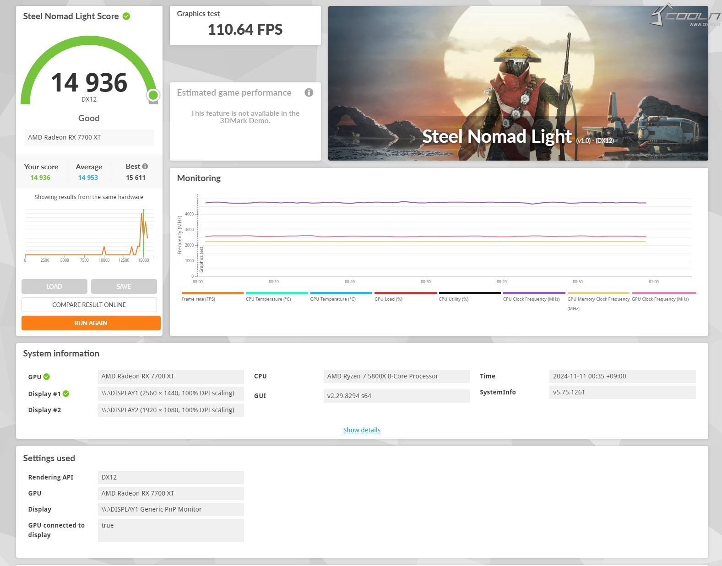The image size is (722, 566).
Task: Click the LOAD button
Action: click(x=54, y=286)
